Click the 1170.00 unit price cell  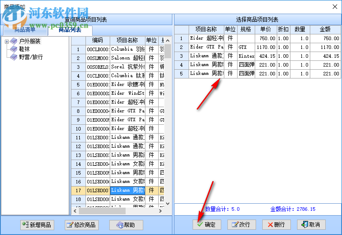[x=266, y=47]
